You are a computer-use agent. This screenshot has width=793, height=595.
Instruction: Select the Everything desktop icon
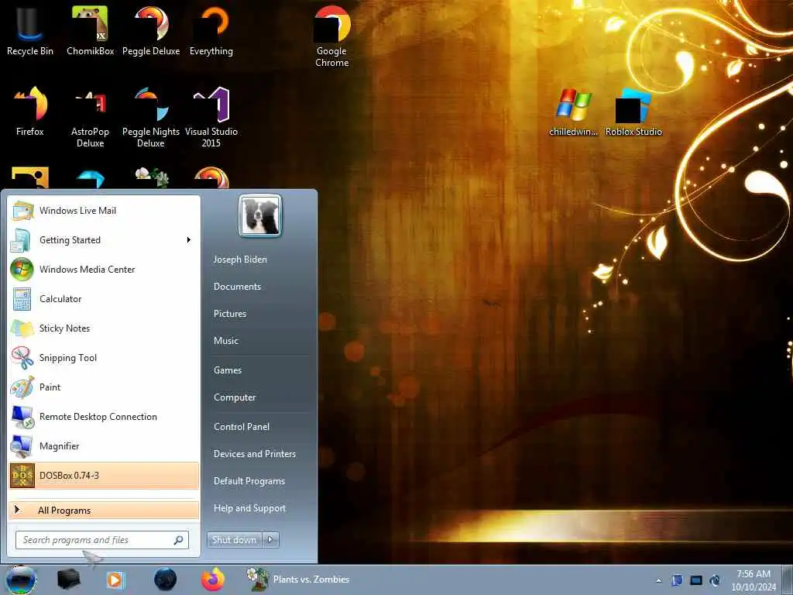coord(211,30)
